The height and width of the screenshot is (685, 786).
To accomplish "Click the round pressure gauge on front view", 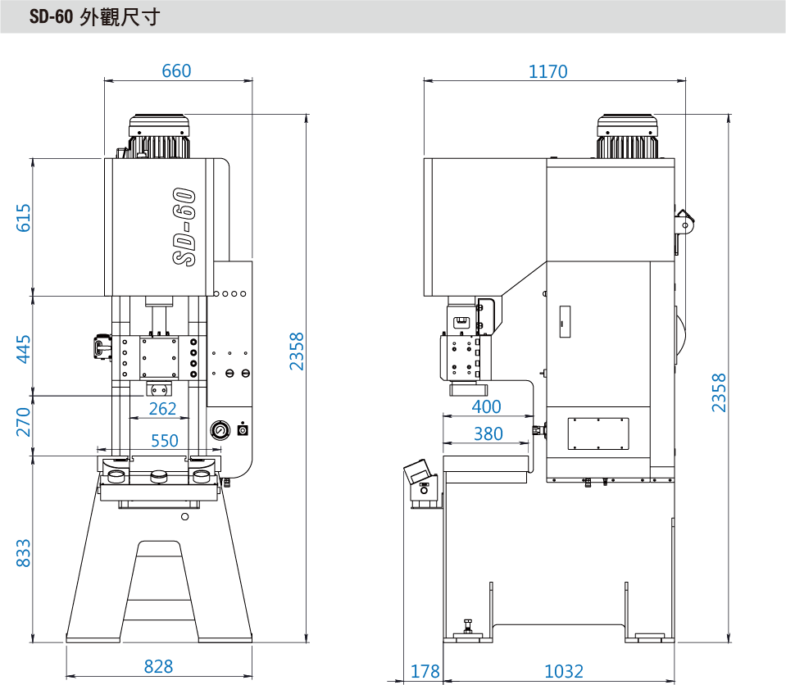I will pyautogui.click(x=219, y=429).
